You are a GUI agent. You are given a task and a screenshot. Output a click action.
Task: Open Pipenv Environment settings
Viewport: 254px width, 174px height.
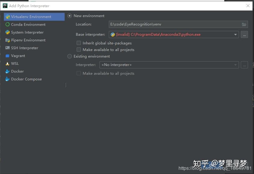34,40
